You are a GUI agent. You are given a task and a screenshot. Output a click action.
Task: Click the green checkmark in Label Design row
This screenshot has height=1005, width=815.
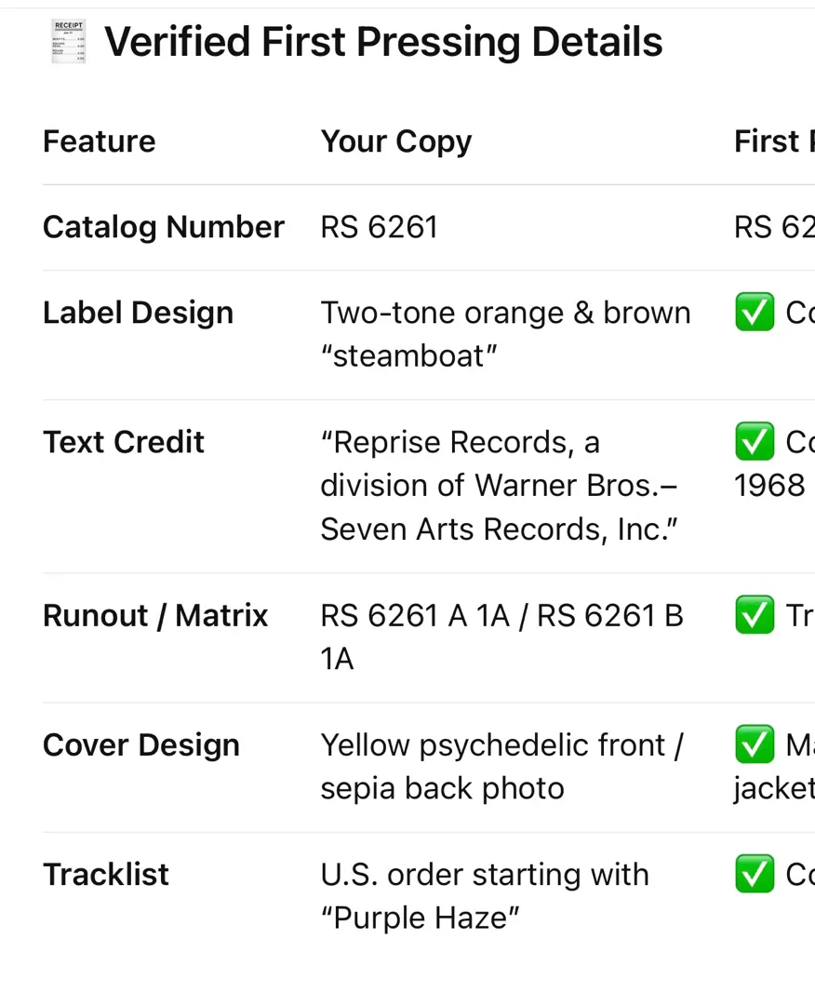coord(755,313)
